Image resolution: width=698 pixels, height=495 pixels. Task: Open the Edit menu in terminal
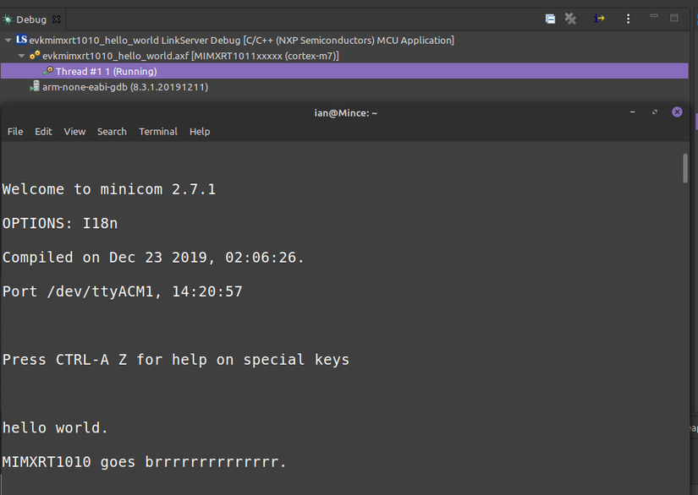click(x=43, y=132)
